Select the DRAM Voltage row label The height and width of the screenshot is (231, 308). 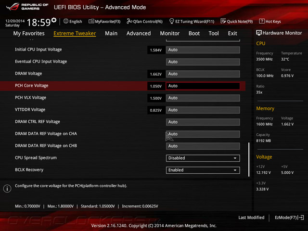coord(28,74)
